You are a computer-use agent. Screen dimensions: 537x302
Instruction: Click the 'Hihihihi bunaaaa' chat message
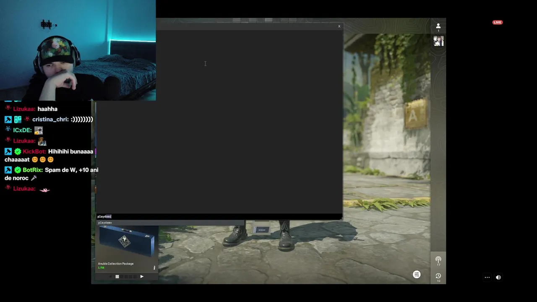(49, 156)
